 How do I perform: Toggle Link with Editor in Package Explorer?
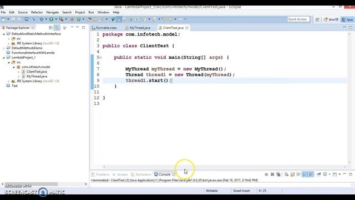pyautogui.click(x=57, y=28)
